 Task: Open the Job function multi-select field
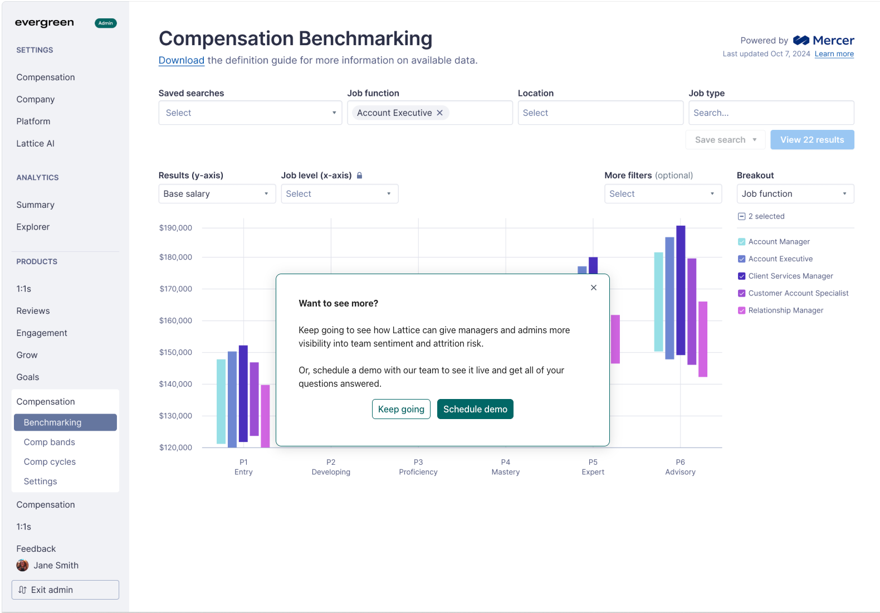click(x=430, y=113)
